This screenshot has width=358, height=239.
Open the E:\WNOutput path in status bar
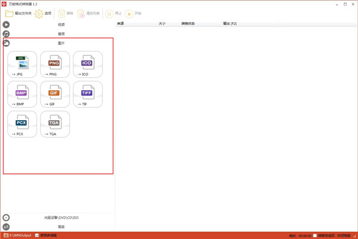[x=17, y=235]
